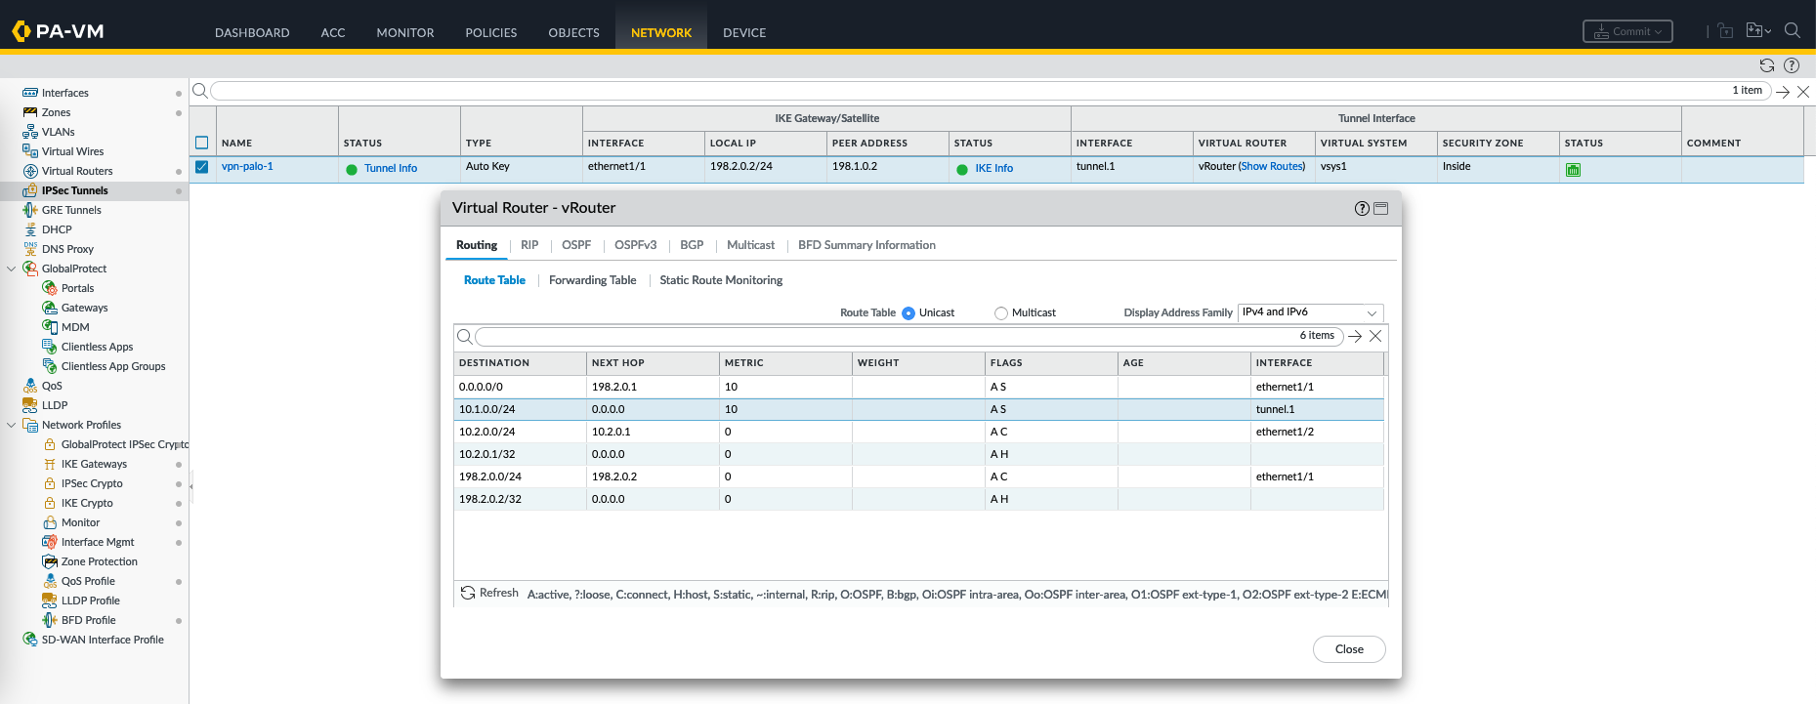The width and height of the screenshot is (1816, 704).
Task: Click the Close button in the dialog
Action: pos(1348,649)
